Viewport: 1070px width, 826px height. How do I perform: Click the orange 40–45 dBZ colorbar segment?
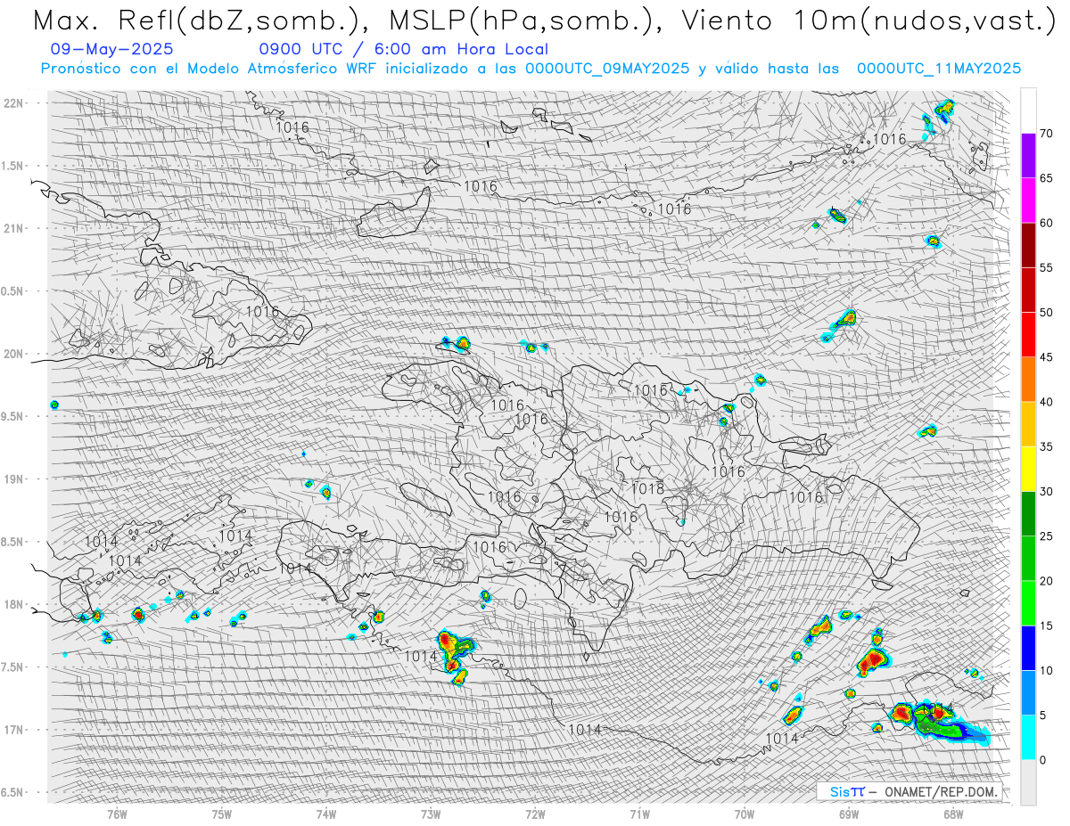tap(1028, 380)
